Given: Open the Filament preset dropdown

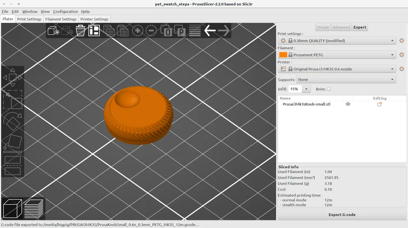Looking at the screenshot, I should coord(337,55).
